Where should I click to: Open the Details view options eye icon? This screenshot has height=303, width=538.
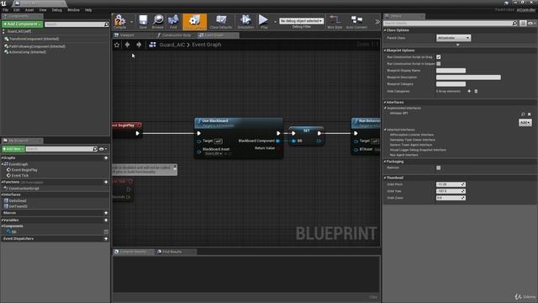coord(531,24)
